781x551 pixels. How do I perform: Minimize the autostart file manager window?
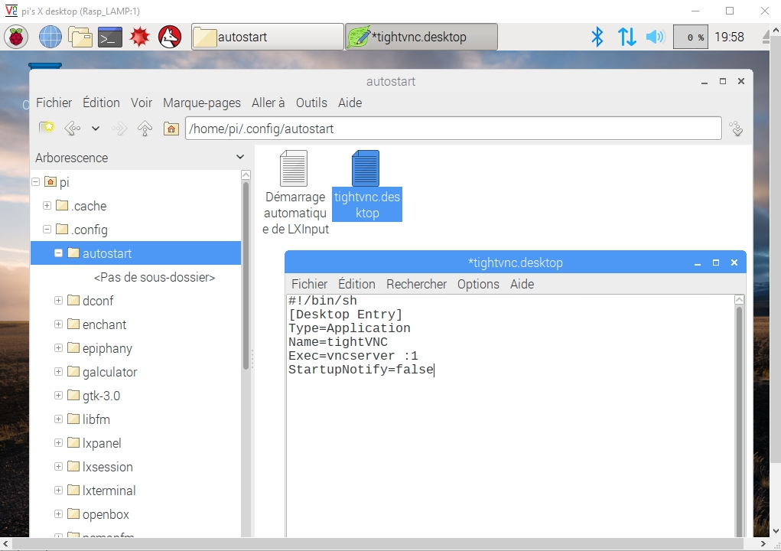[x=705, y=82]
